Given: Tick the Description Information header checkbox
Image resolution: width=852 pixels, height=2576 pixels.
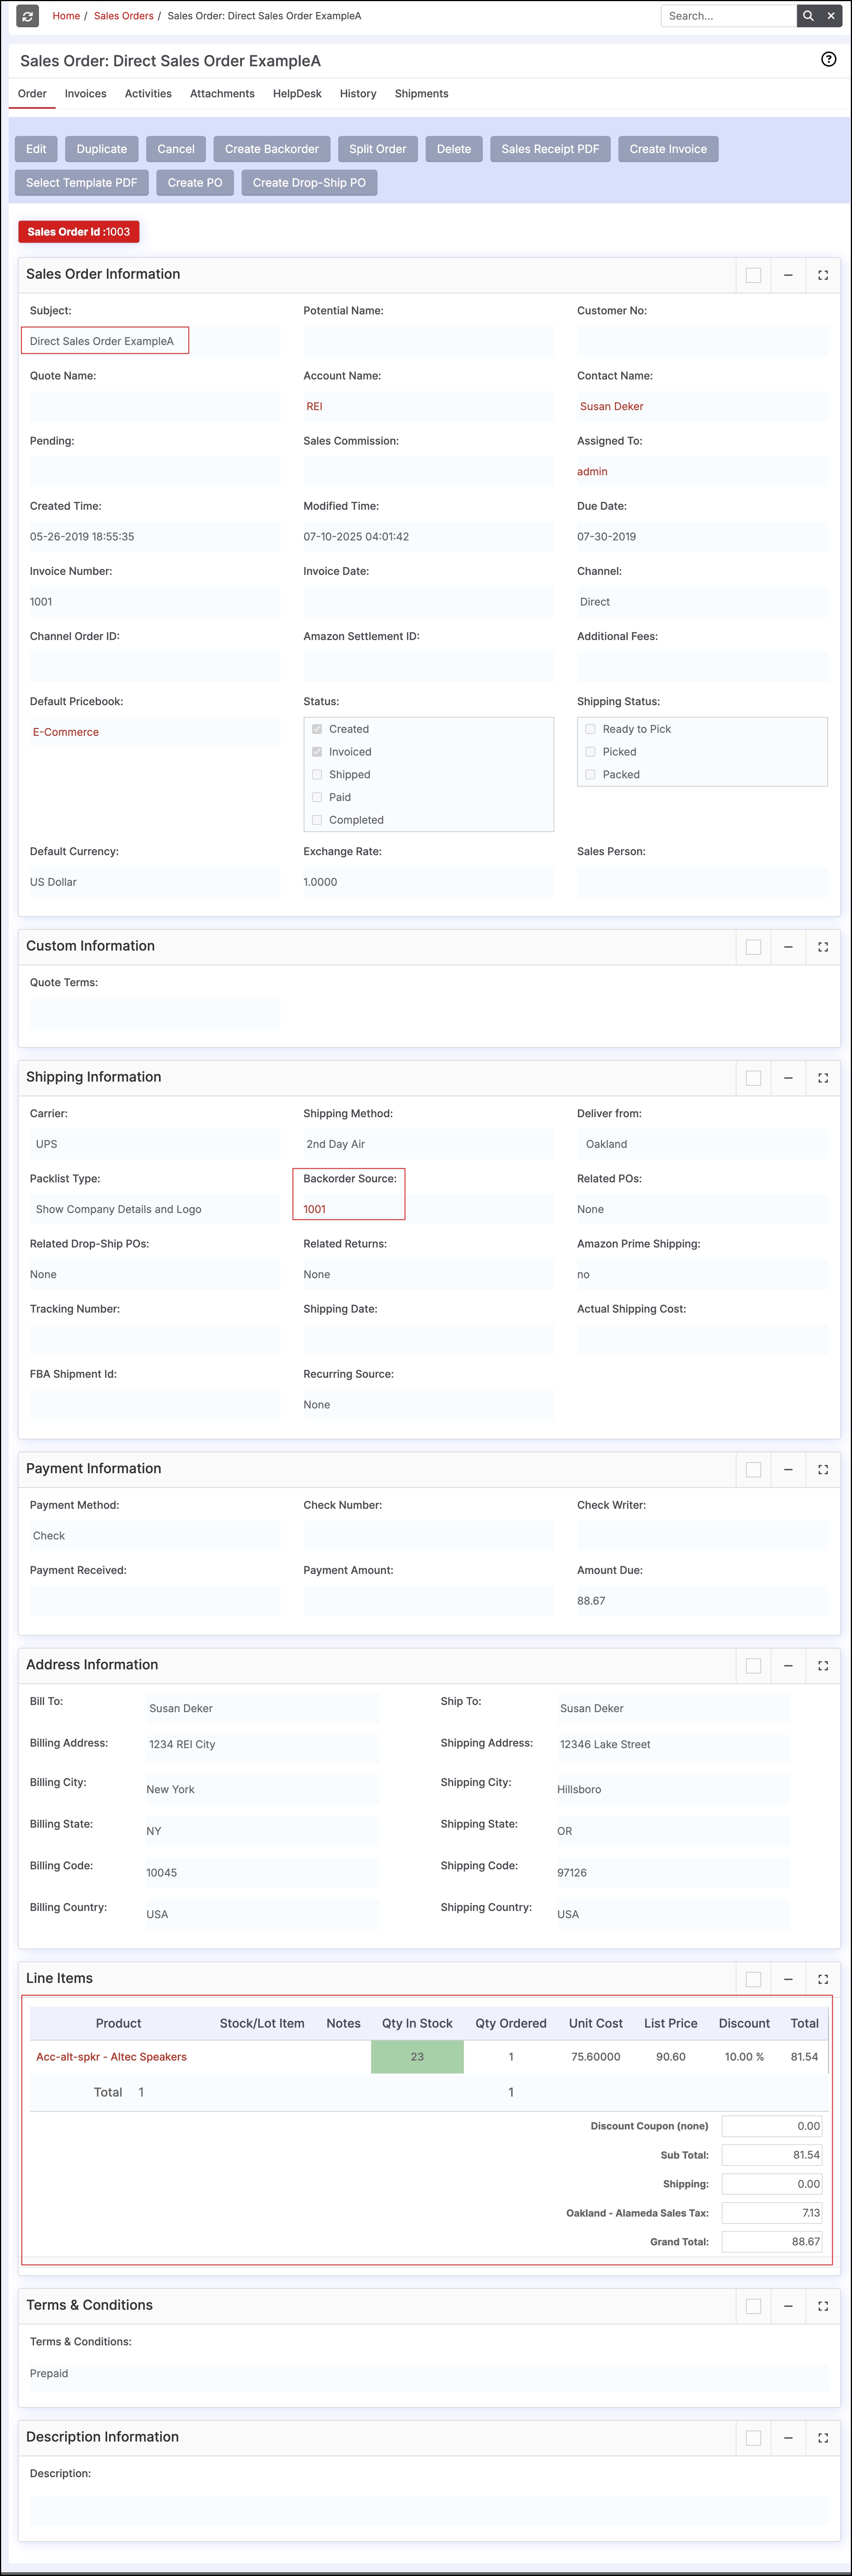Looking at the screenshot, I should 754,2438.
